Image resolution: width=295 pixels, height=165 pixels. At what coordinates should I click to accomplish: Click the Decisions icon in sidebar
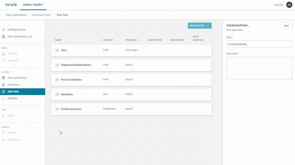tap(3, 85)
